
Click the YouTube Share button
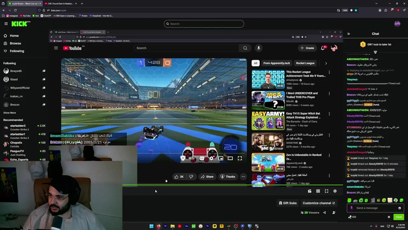coord(207,177)
